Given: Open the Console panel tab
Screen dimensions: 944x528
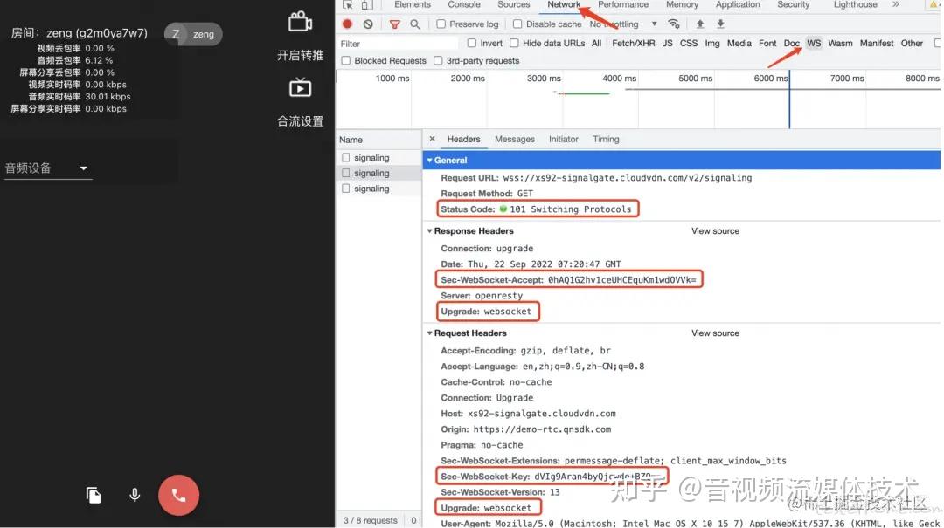Looking at the screenshot, I should pyautogui.click(x=464, y=5).
